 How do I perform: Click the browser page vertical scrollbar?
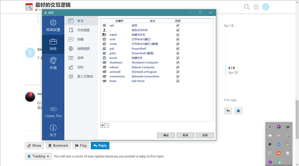tap(297, 119)
